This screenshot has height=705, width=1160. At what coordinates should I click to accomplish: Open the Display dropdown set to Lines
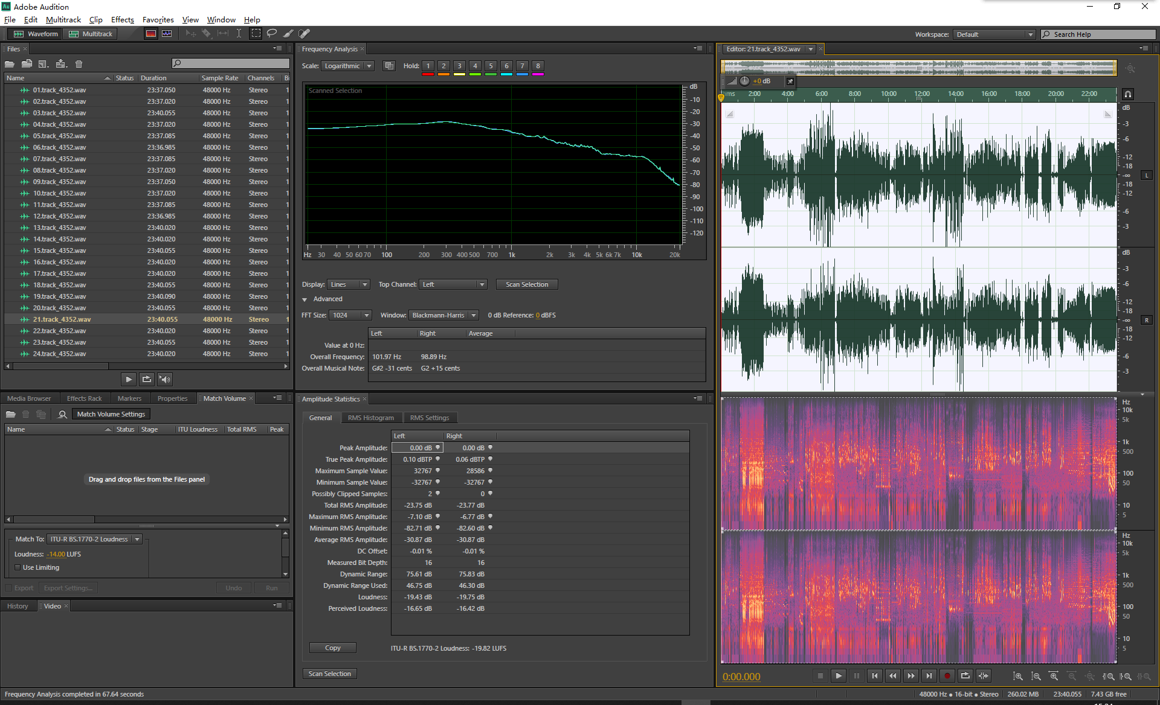(x=348, y=284)
